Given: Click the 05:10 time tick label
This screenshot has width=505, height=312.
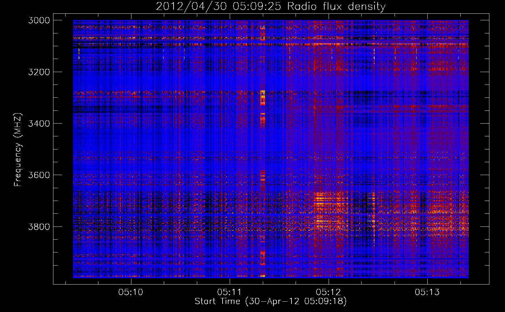Looking at the screenshot, I should (x=131, y=292).
